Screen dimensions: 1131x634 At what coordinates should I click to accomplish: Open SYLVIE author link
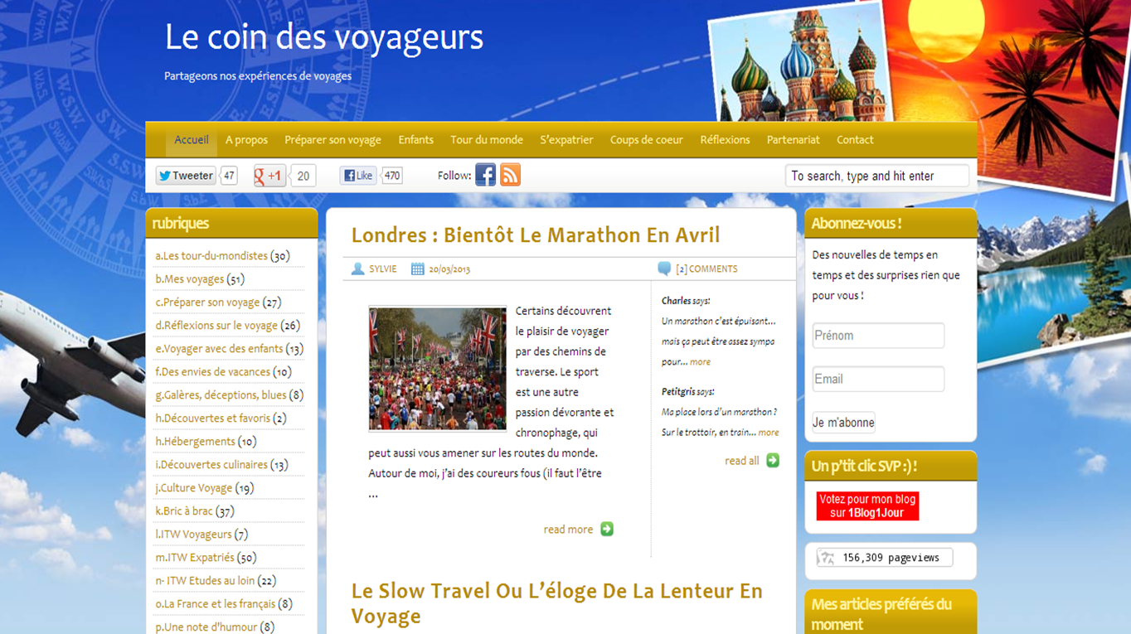click(x=383, y=269)
